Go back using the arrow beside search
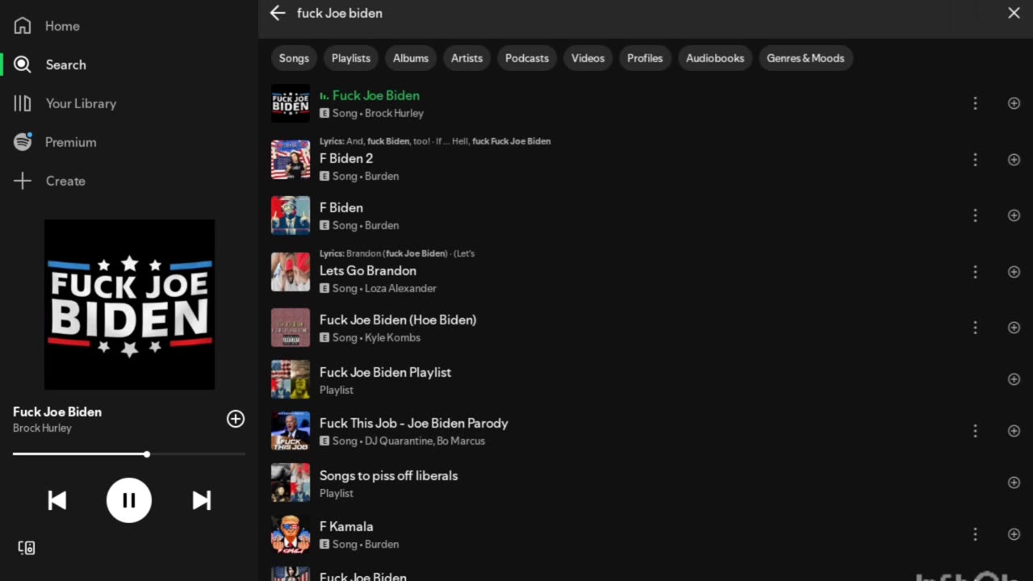 pos(278,13)
